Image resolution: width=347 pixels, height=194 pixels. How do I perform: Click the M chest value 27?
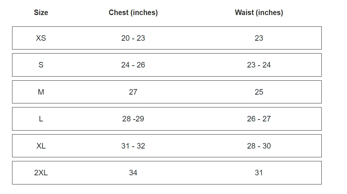pos(133,92)
